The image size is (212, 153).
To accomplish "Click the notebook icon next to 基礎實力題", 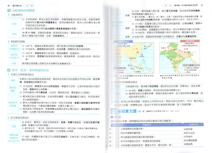I will [x=113, y=111].
